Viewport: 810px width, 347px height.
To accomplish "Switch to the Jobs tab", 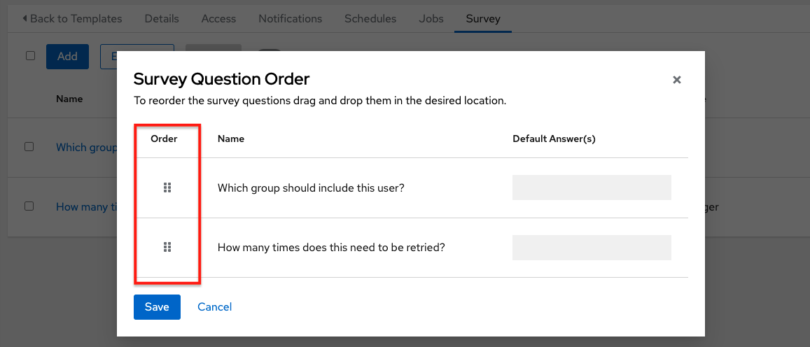I will click(431, 19).
